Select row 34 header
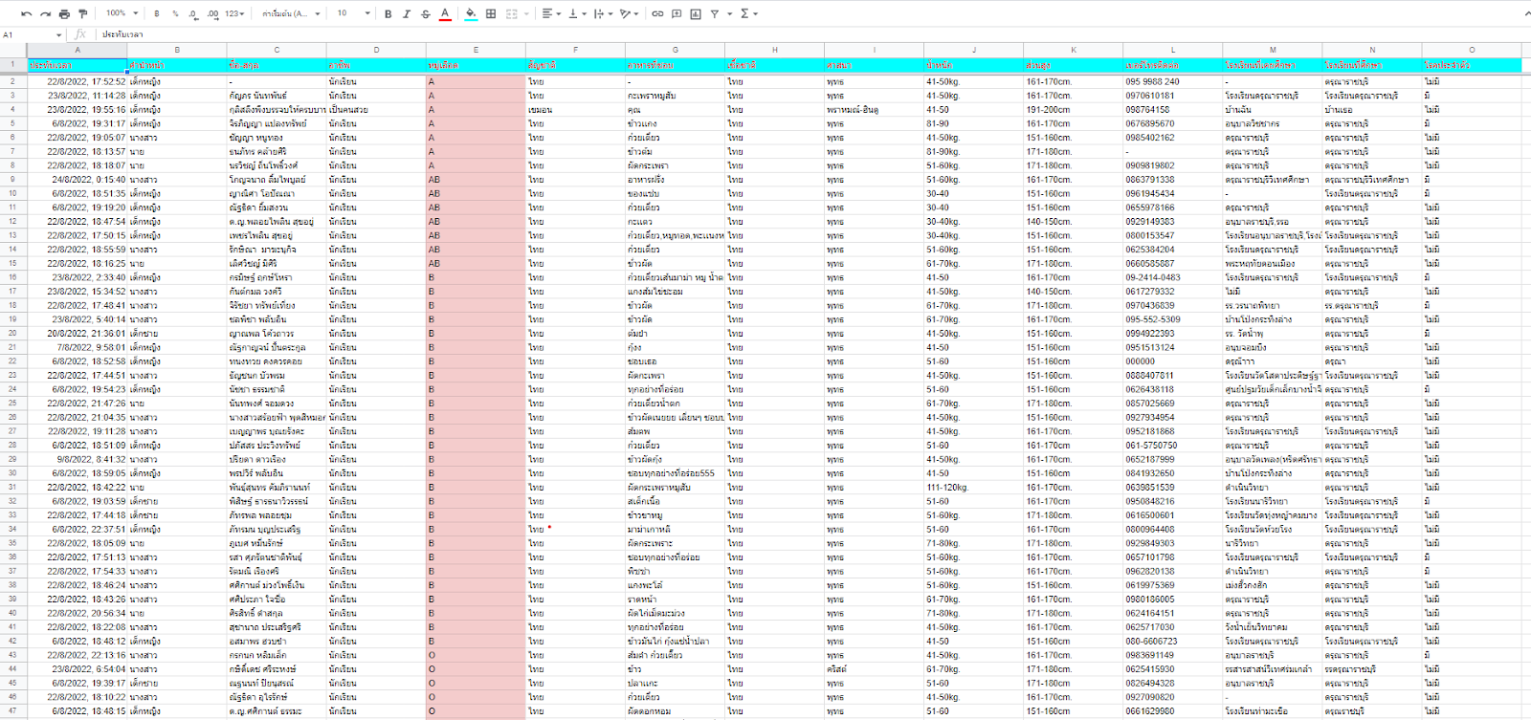Viewport: 1531px width, 720px height. click(13, 529)
